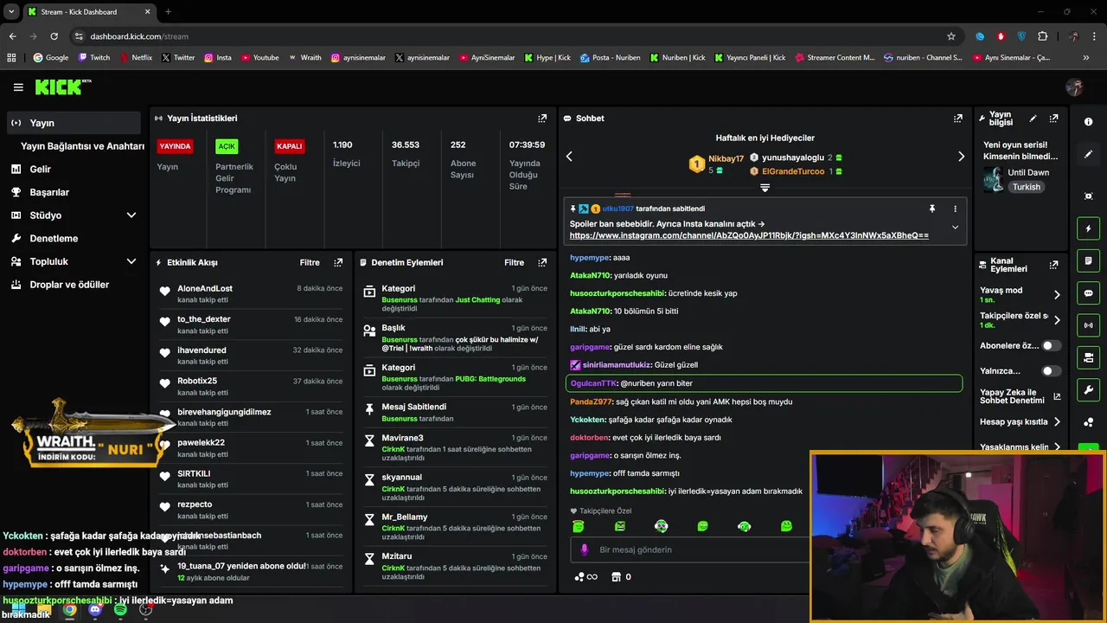Screen dimensions: 1107x623
Task: Open Filtre in Etkinlik Akışı panel
Action: pyautogui.click(x=310, y=262)
